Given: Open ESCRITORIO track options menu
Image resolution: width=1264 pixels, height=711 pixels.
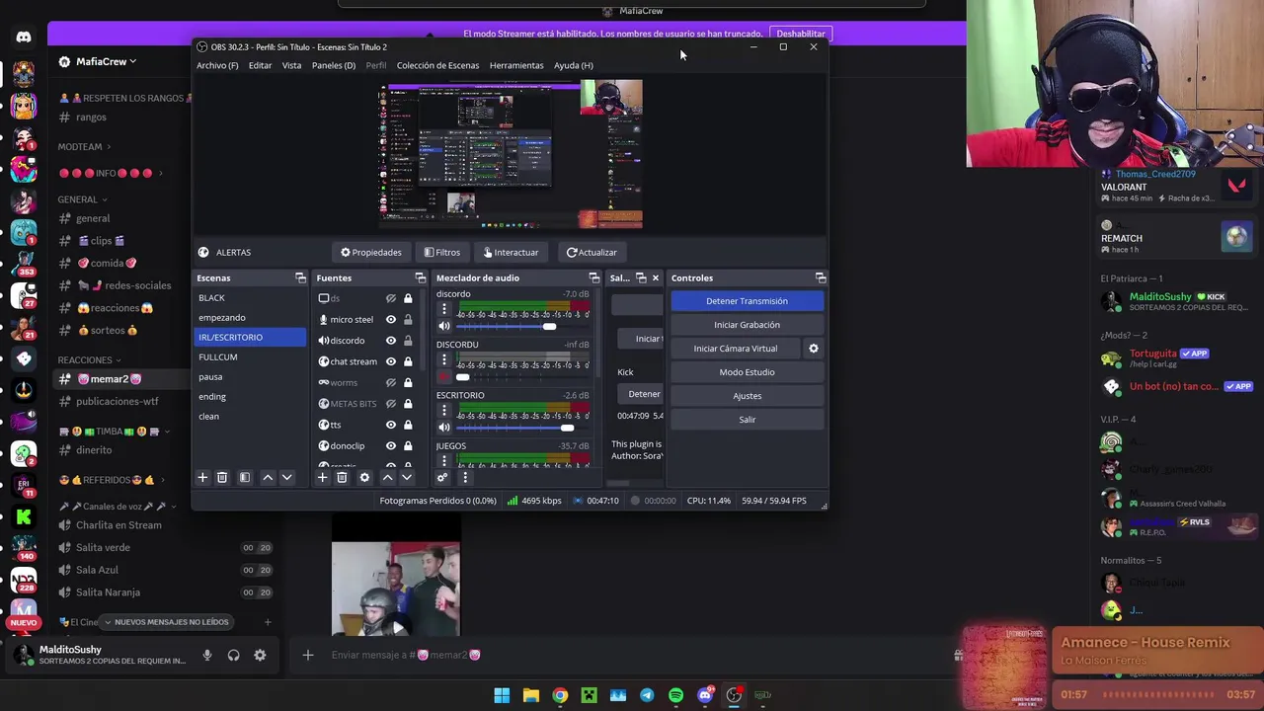Looking at the screenshot, I should point(443,411).
